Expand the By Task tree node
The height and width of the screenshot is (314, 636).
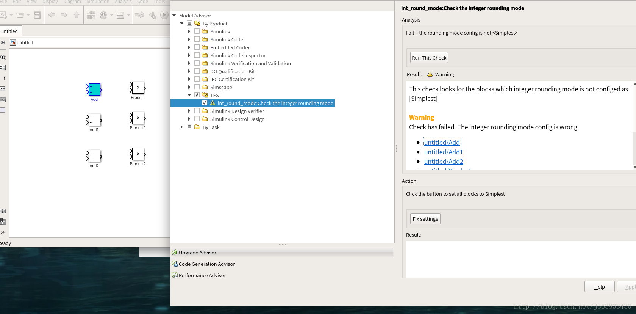182,127
